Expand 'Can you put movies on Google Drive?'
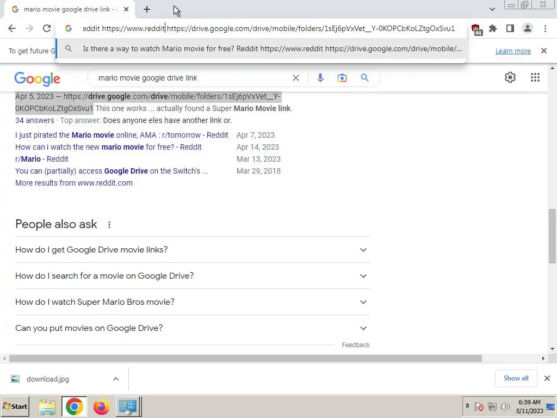The image size is (557, 418). click(193, 328)
